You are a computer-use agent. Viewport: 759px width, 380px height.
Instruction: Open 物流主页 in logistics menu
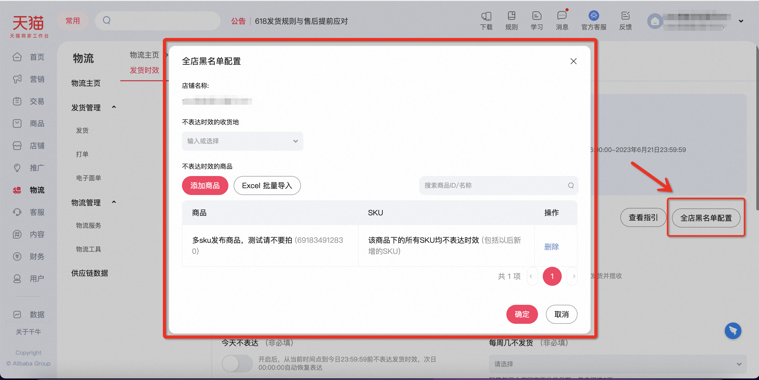(86, 83)
